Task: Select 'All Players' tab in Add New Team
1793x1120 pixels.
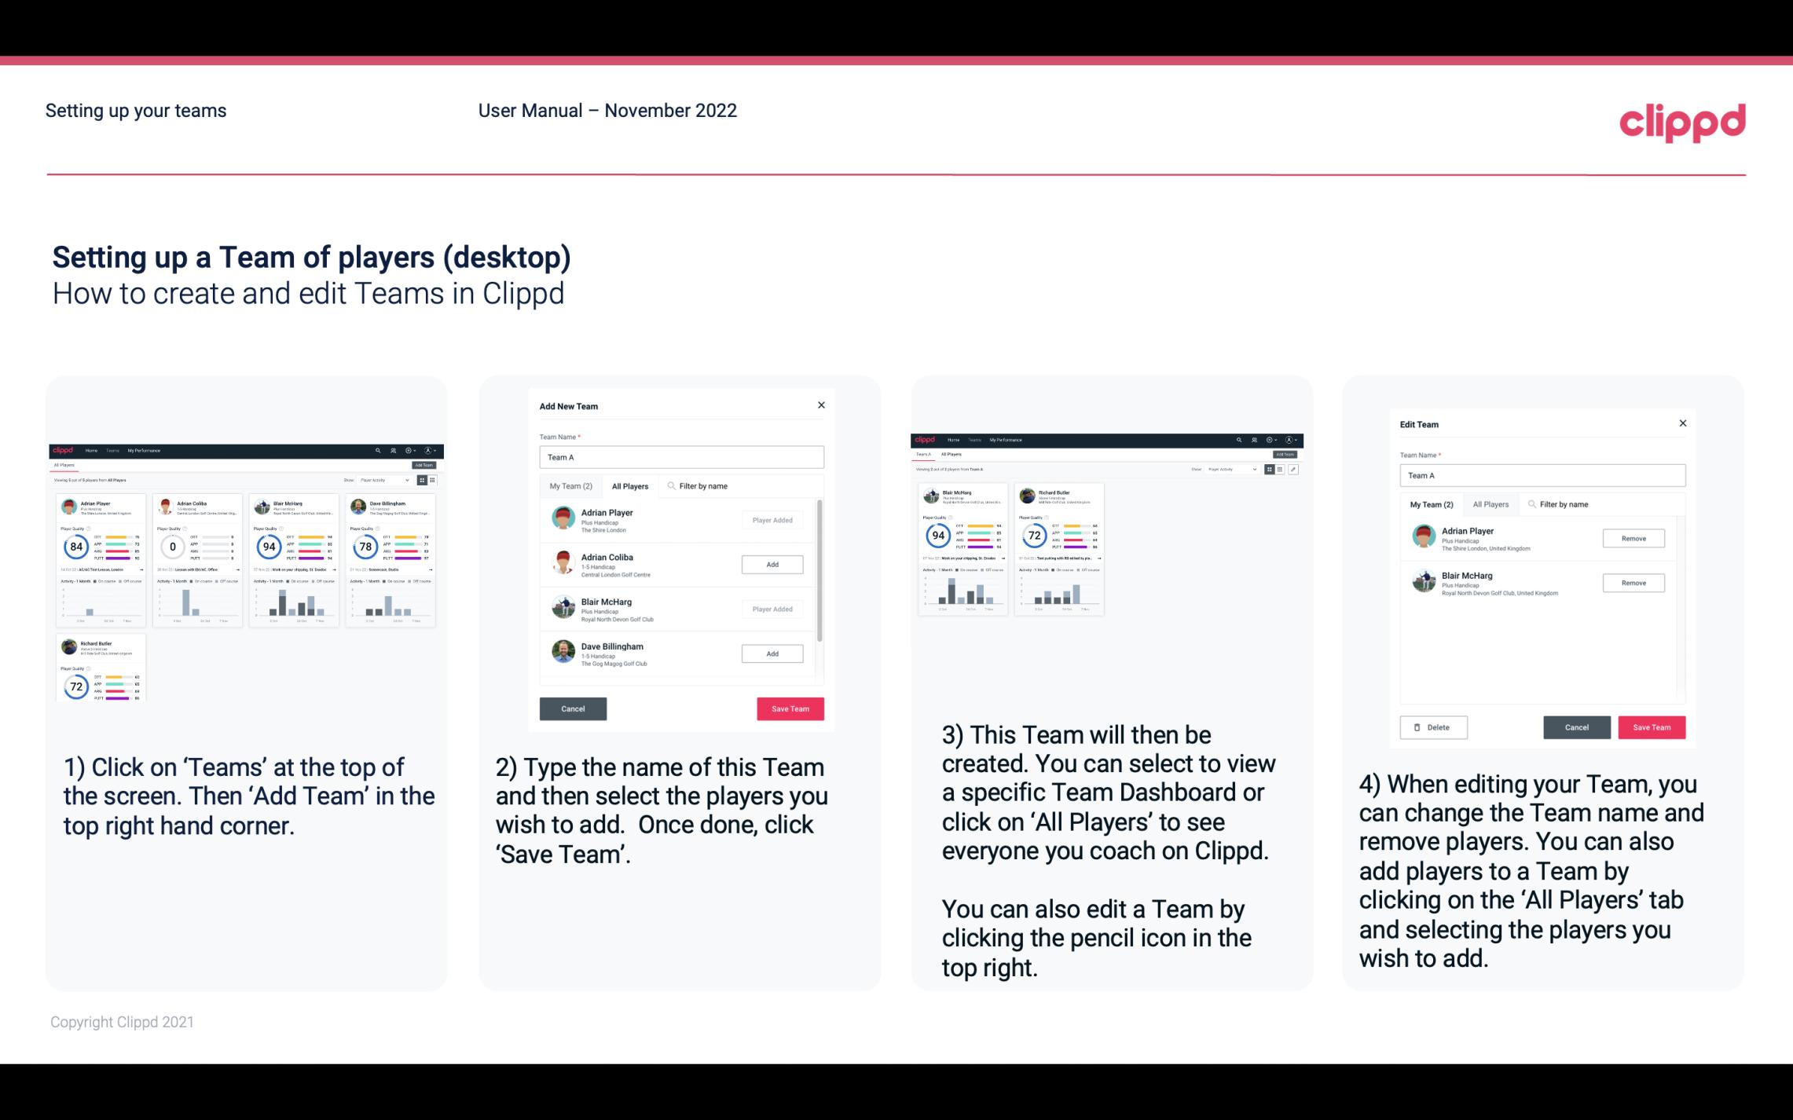Action: click(x=630, y=485)
